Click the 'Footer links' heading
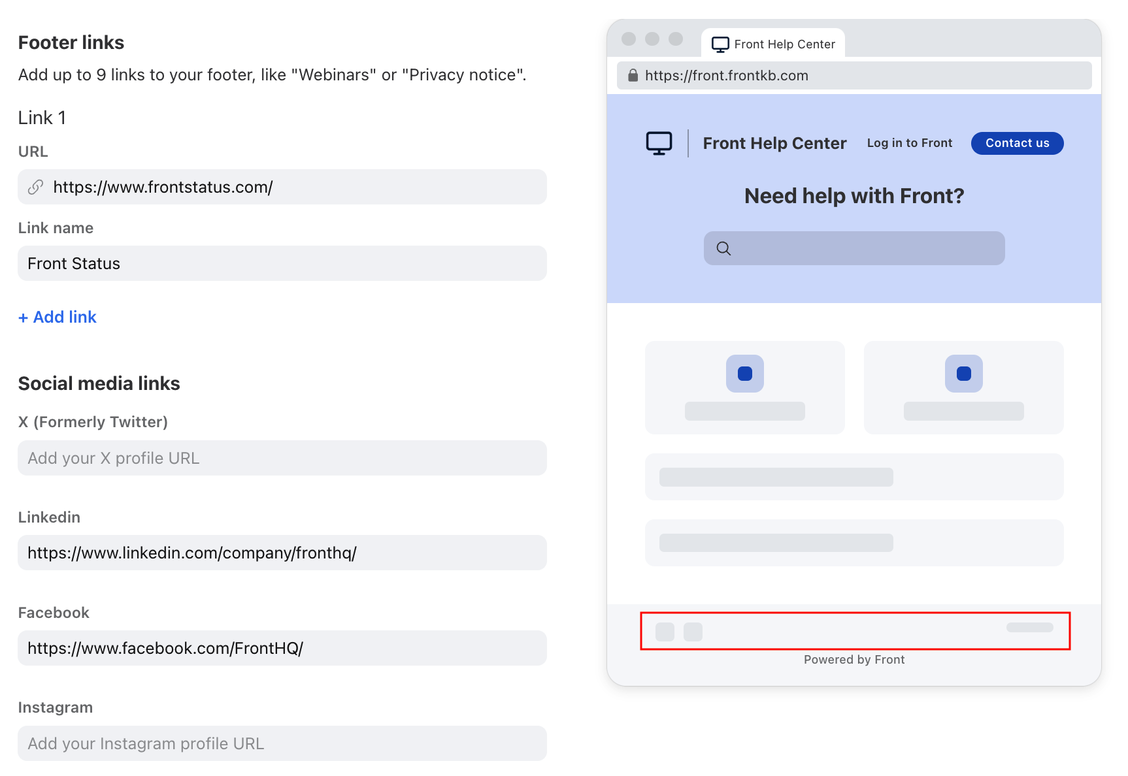The width and height of the screenshot is (1128, 776). pyautogui.click(x=71, y=42)
